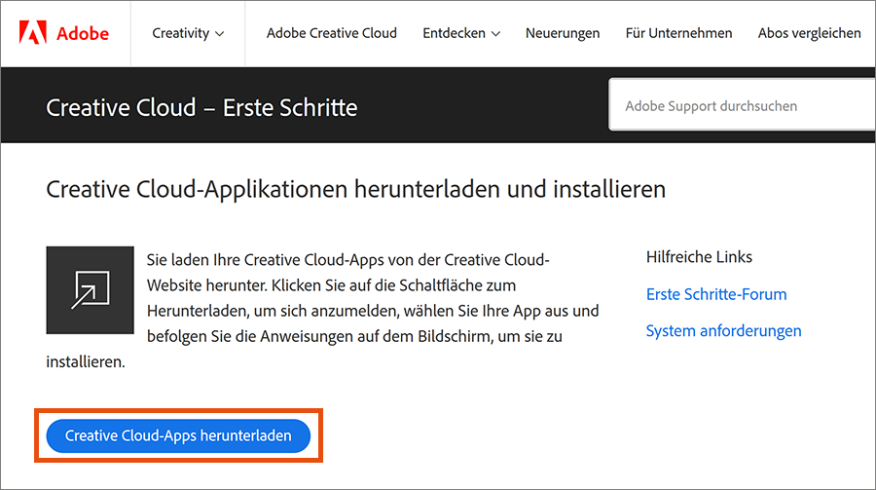Open the Neuerungen menu item
Image resolution: width=876 pixels, height=490 pixels.
coord(563,33)
